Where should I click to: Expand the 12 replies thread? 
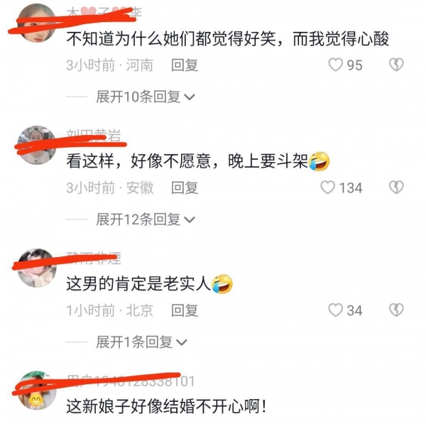click(146, 219)
